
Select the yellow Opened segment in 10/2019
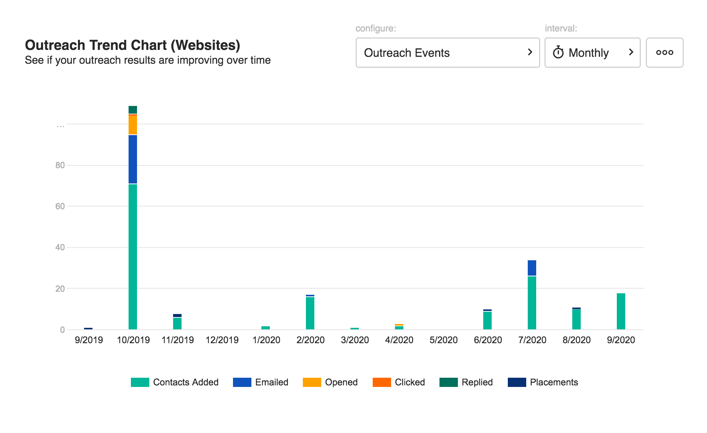point(133,125)
